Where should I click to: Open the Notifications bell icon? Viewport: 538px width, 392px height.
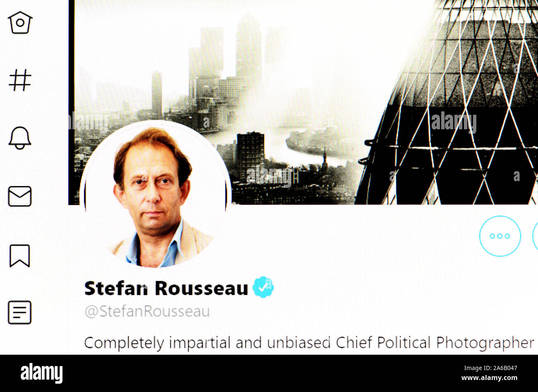20,138
